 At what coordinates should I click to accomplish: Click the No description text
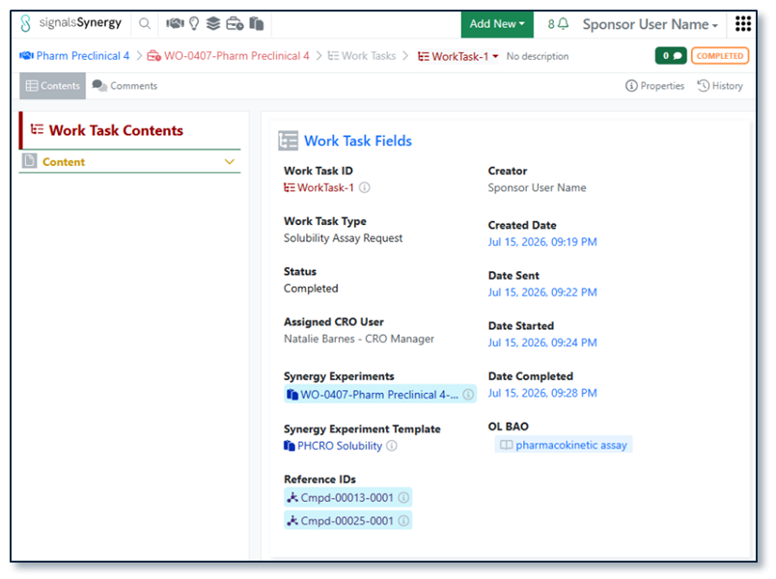coord(538,56)
